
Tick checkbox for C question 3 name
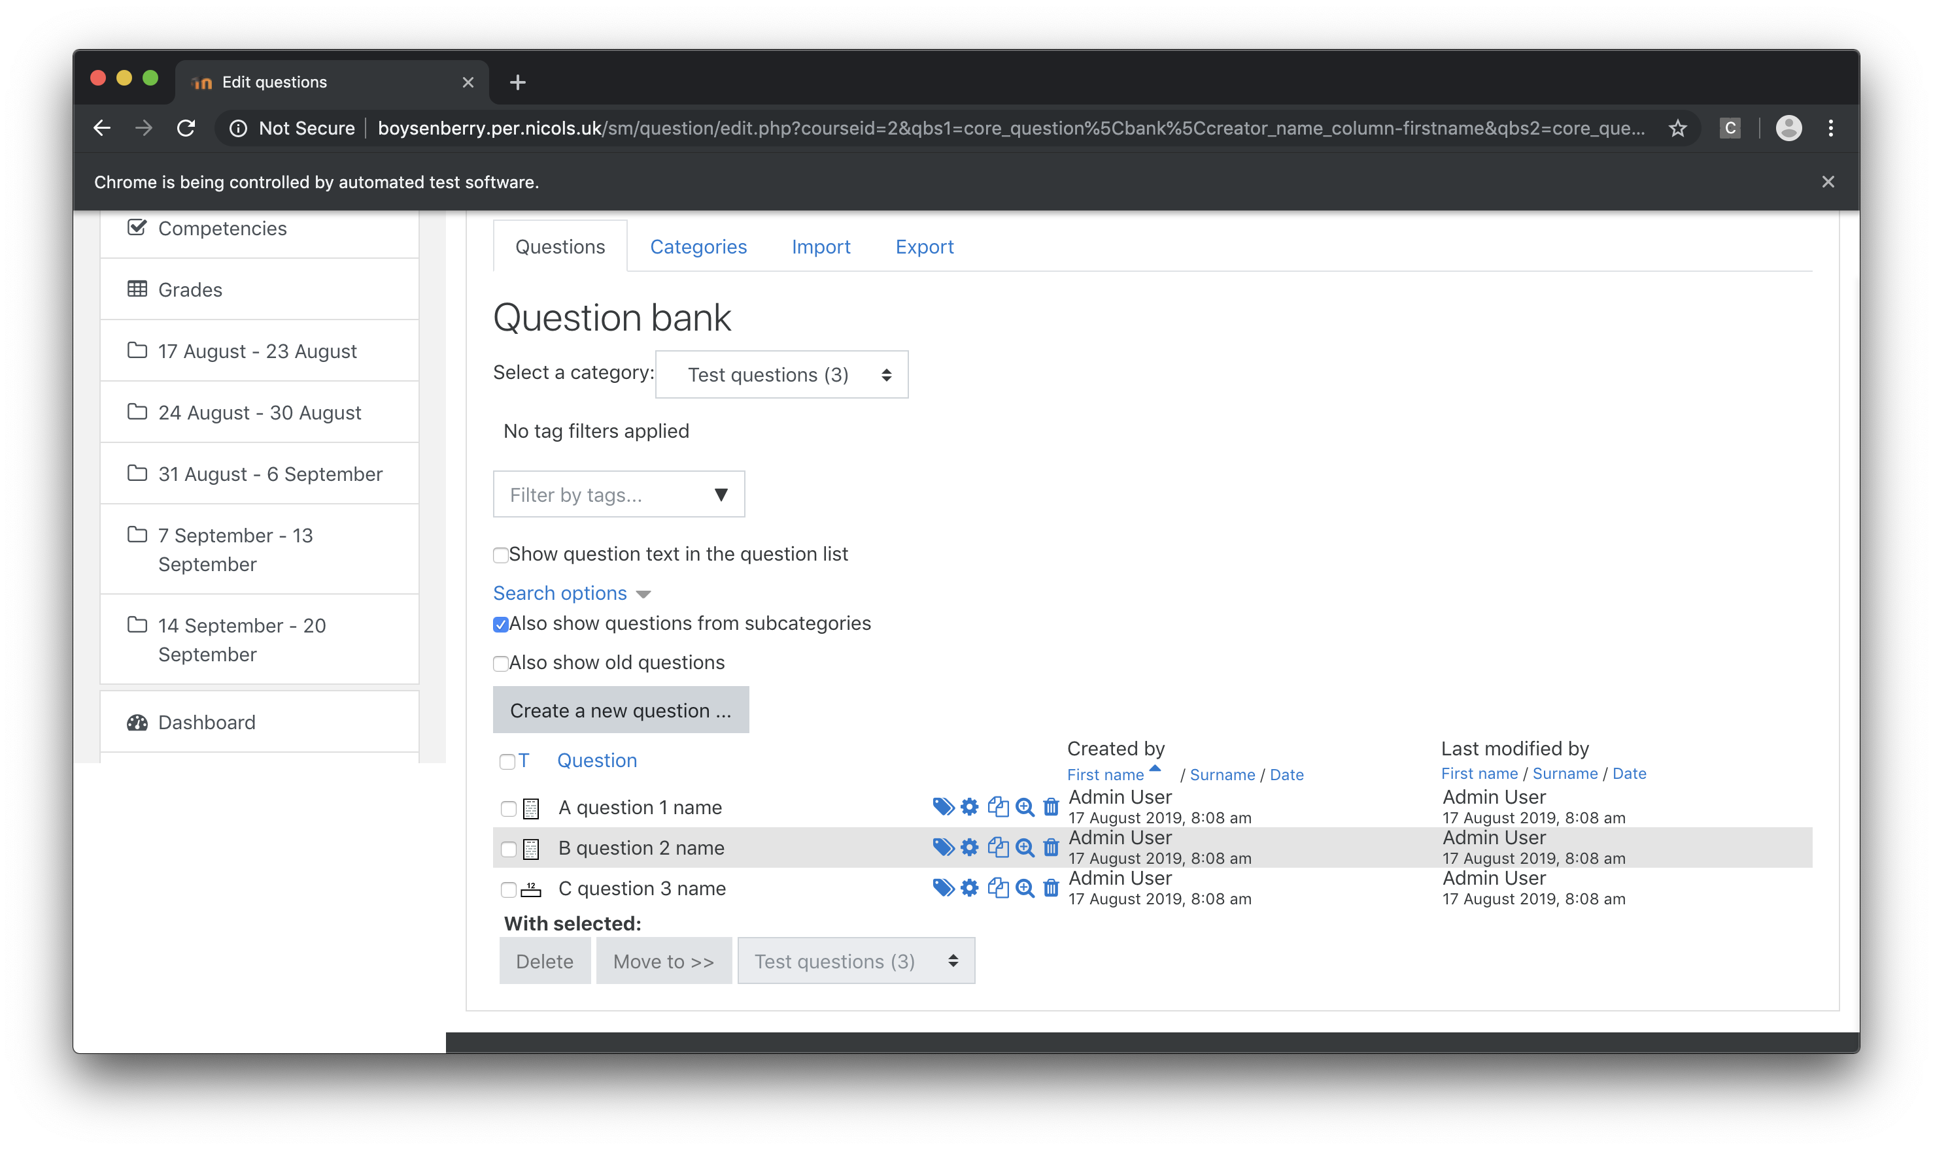[508, 890]
